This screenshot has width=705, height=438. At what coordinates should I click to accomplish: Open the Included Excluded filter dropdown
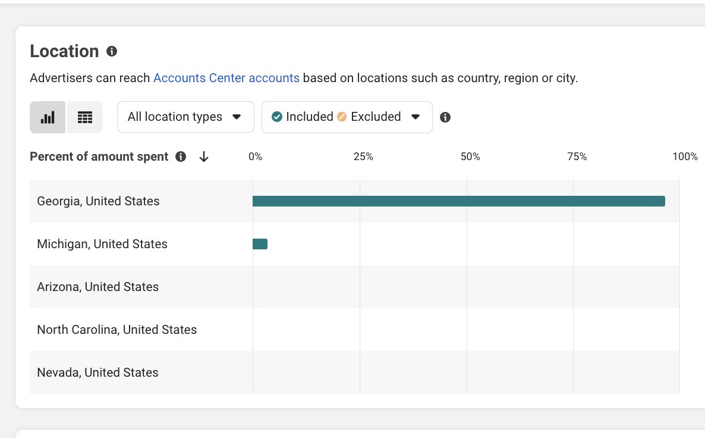[x=347, y=117]
